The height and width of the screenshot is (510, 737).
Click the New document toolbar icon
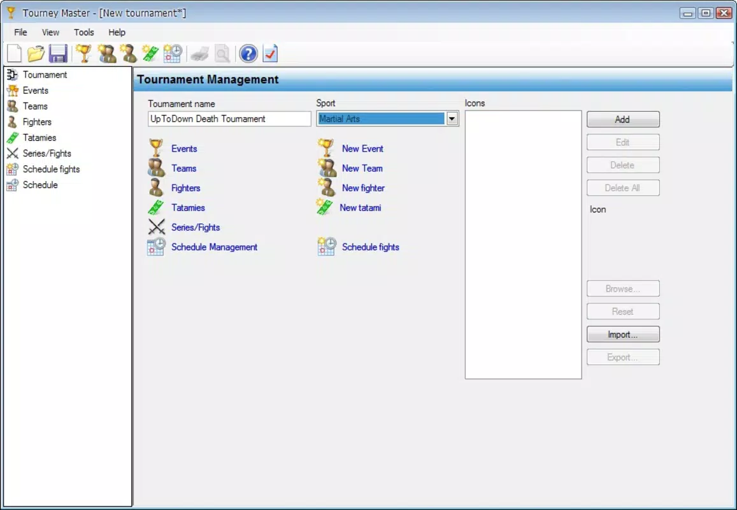pyautogui.click(x=15, y=54)
